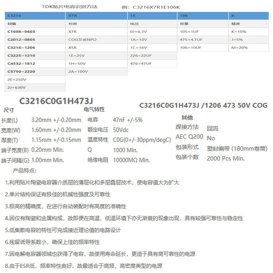
Task: Click the 106=10UF capacity cell
Action: tap(203, 48)
